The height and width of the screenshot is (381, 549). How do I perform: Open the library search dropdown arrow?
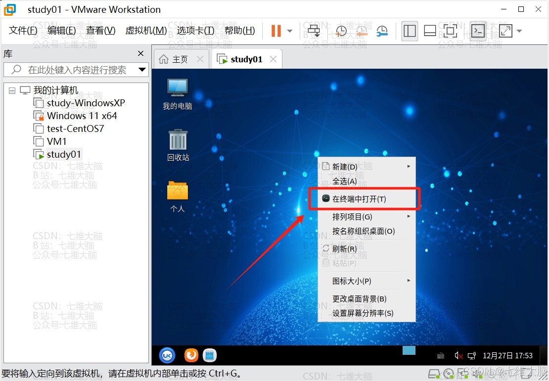(142, 70)
